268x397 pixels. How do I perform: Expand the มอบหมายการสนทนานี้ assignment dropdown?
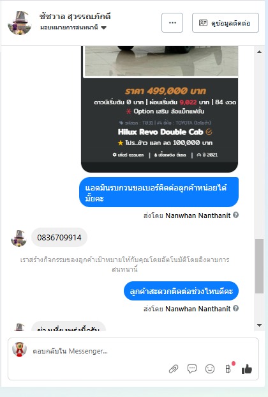73,27
